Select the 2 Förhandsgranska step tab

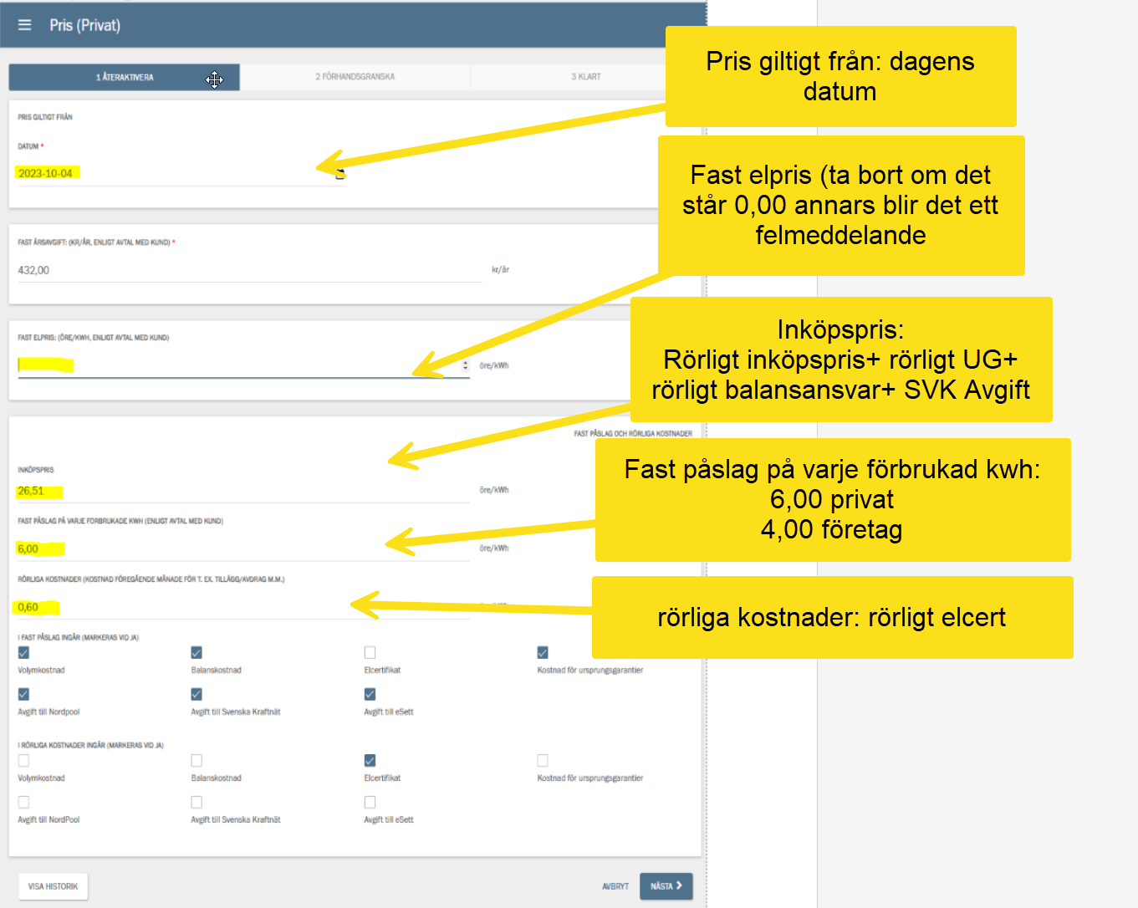pos(355,77)
